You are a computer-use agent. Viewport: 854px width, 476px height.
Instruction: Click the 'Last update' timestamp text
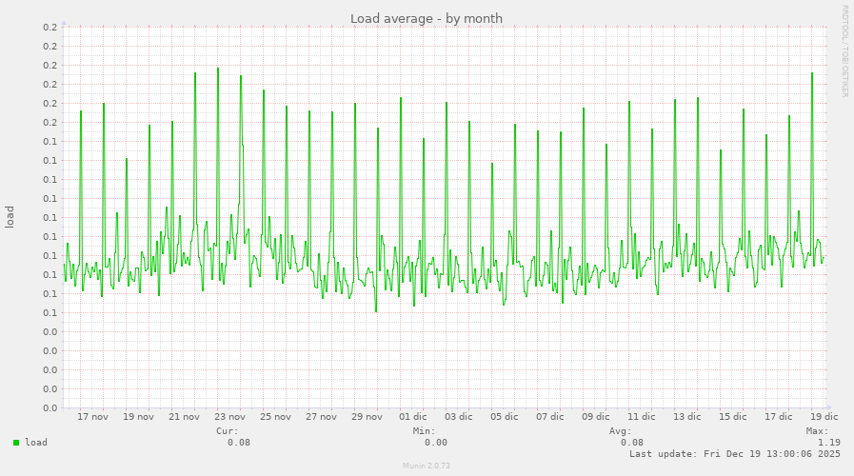tap(735, 454)
